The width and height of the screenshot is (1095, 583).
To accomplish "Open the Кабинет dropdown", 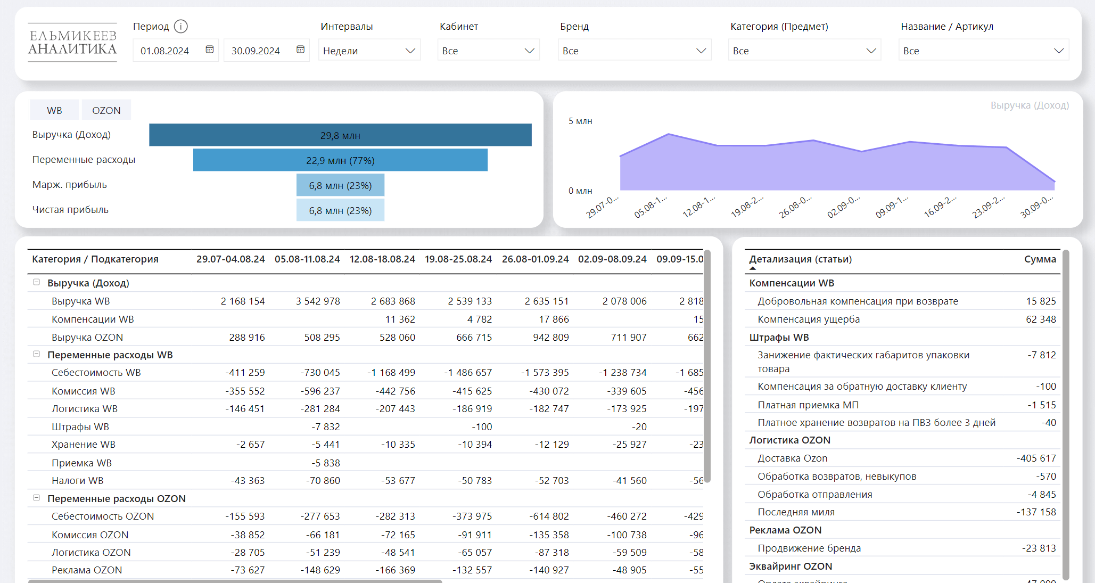I will pos(488,51).
